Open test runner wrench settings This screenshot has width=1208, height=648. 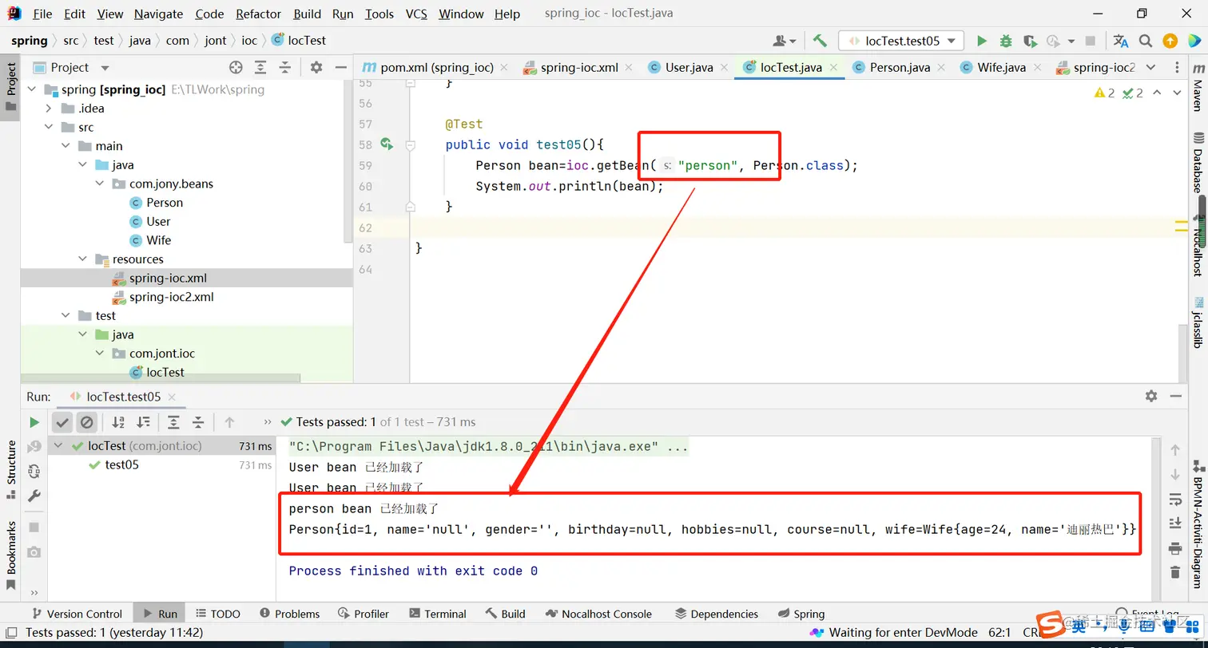(x=34, y=496)
